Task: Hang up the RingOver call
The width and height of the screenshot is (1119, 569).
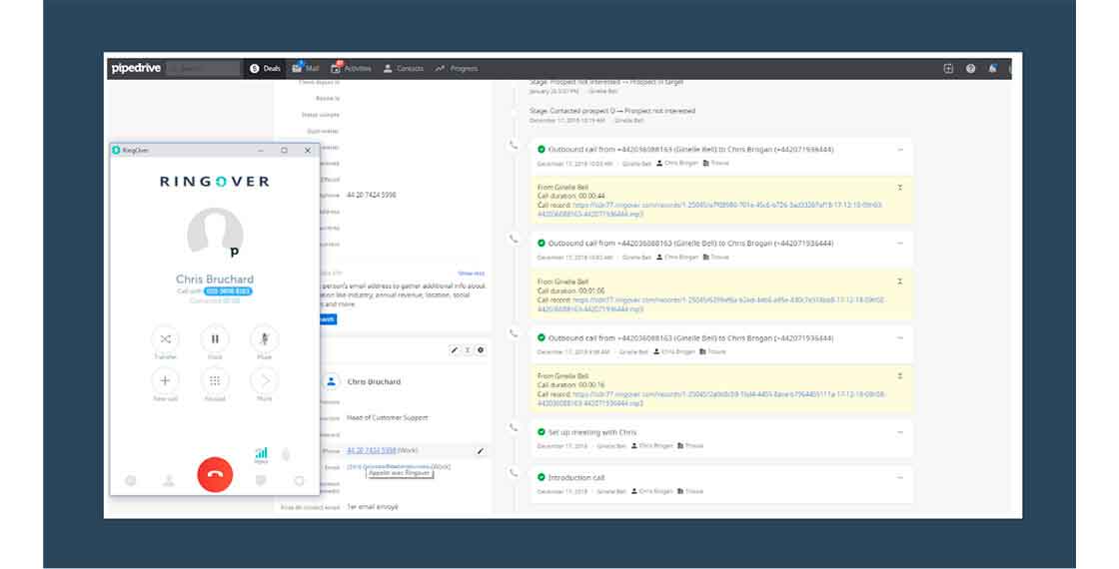Action: (x=215, y=473)
